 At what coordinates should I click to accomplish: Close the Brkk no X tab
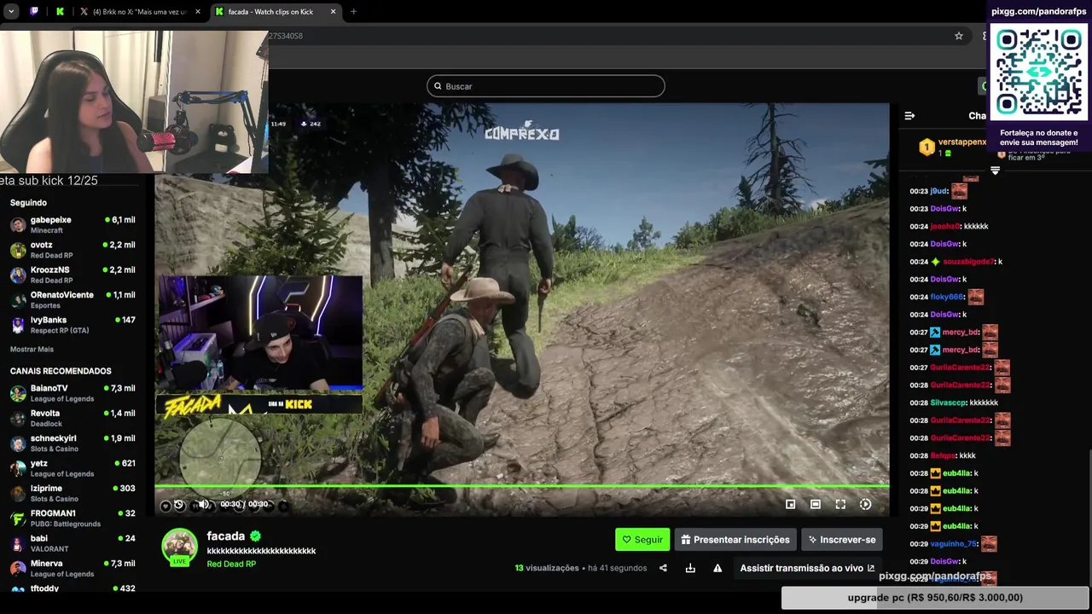click(198, 12)
